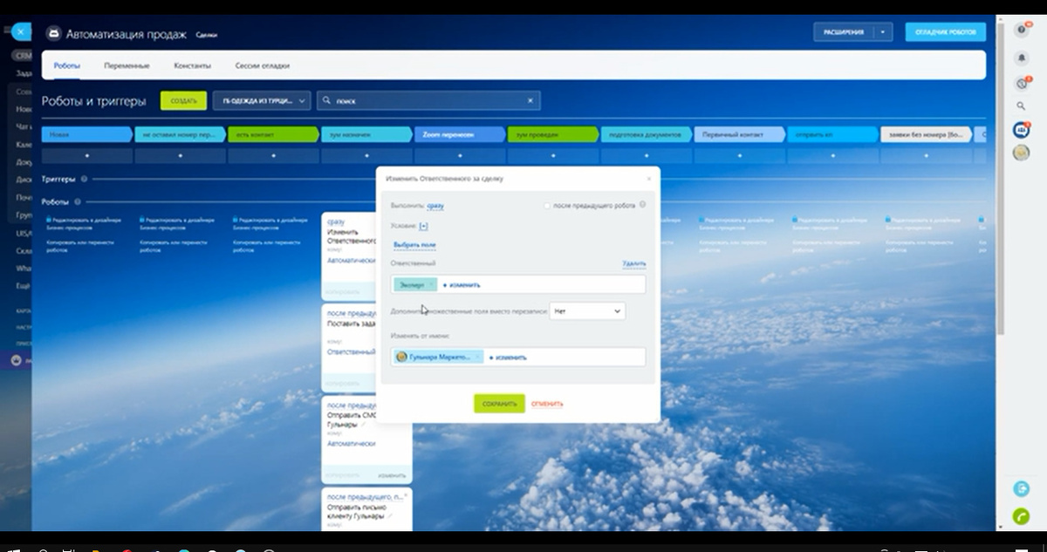Viewport: 1047px width, 552px height.
Task: Click изменить on Отправить СМС robot card
Action: click(392, 475)
